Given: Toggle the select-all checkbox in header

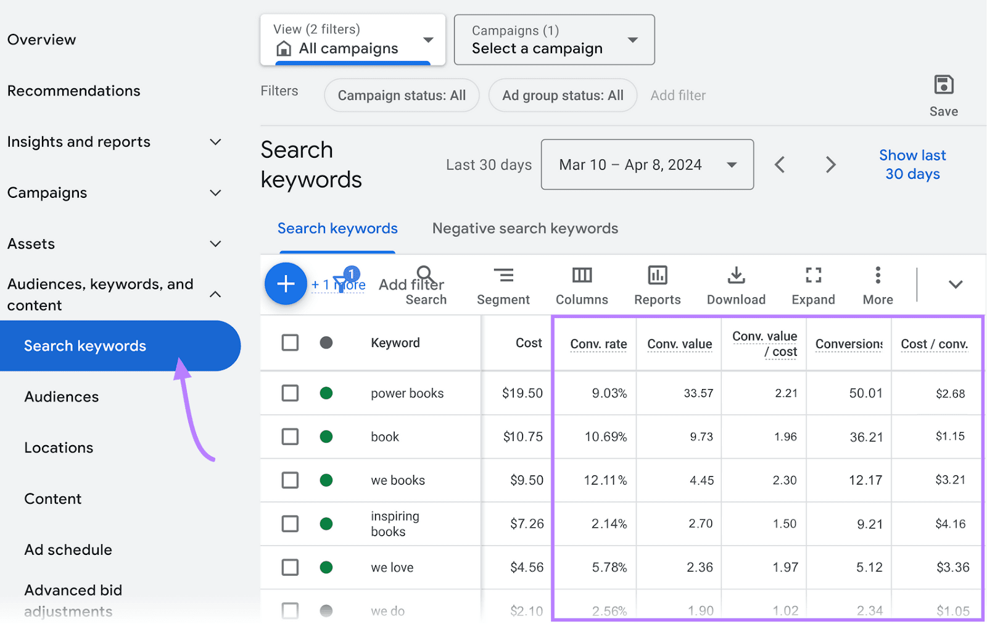Looking at the screenshot, I should pyautogui.click(x=290, y=343).
